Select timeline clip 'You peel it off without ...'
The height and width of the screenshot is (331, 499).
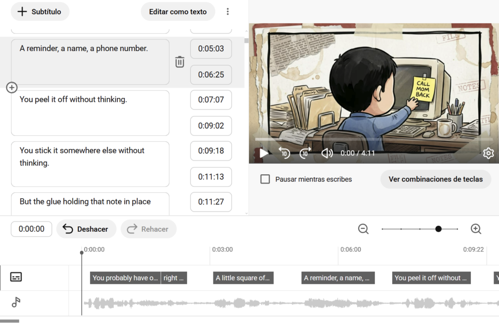(431, 278)
